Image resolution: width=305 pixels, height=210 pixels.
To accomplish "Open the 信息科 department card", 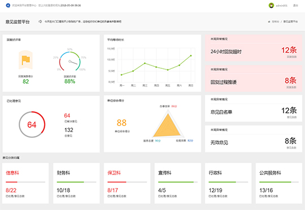I will [x=25, y=183].
